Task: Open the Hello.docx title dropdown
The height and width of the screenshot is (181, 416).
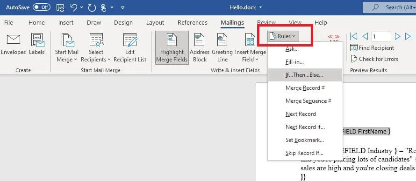Action: coord(260,7)
